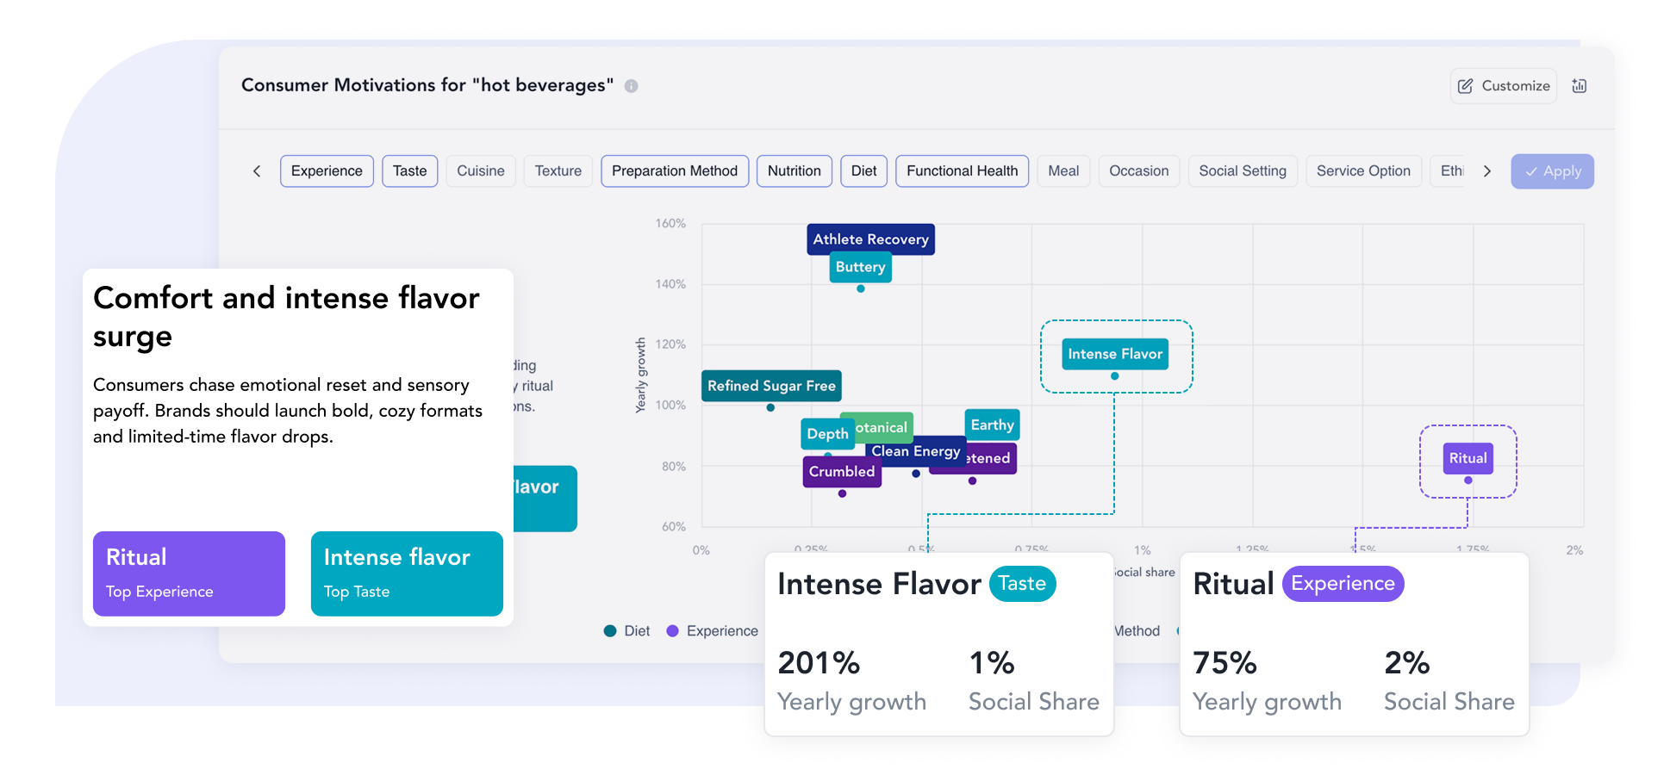Screen dimensions: 1670x775
Task: Enable the Texture category chip
Action: pos(558,171)
